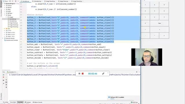
Task: Open the Event Log
Action: click(x=134, y=102)
